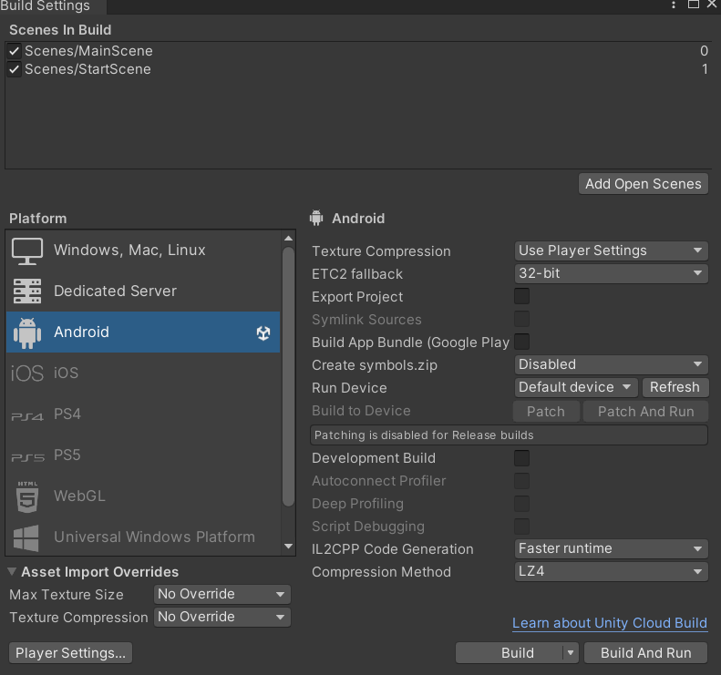Toggle the Autoconnect Profiler checkbox
Viewport: 721px width, 675px height.
click(x=522, y=481)
